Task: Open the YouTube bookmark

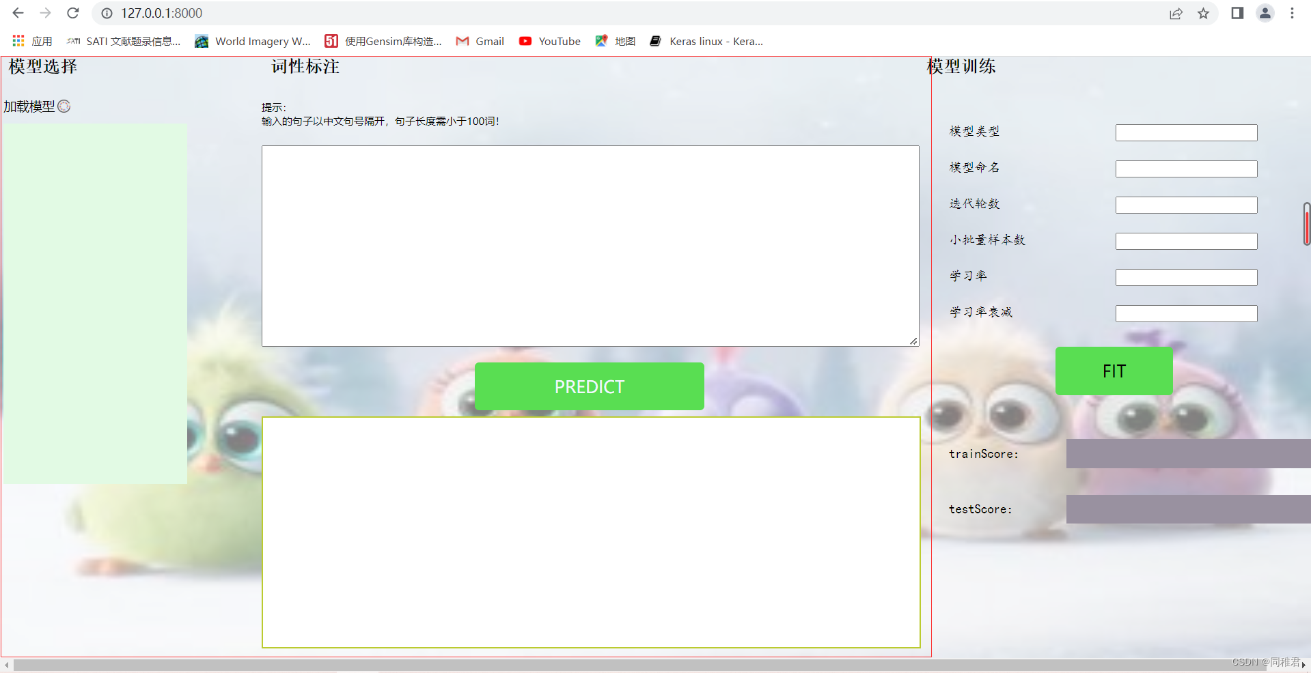Action: [550, 41]
